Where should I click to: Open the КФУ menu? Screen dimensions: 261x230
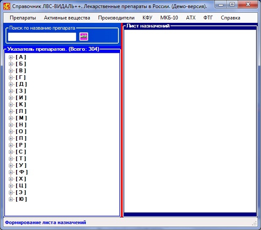coord(147,18)
